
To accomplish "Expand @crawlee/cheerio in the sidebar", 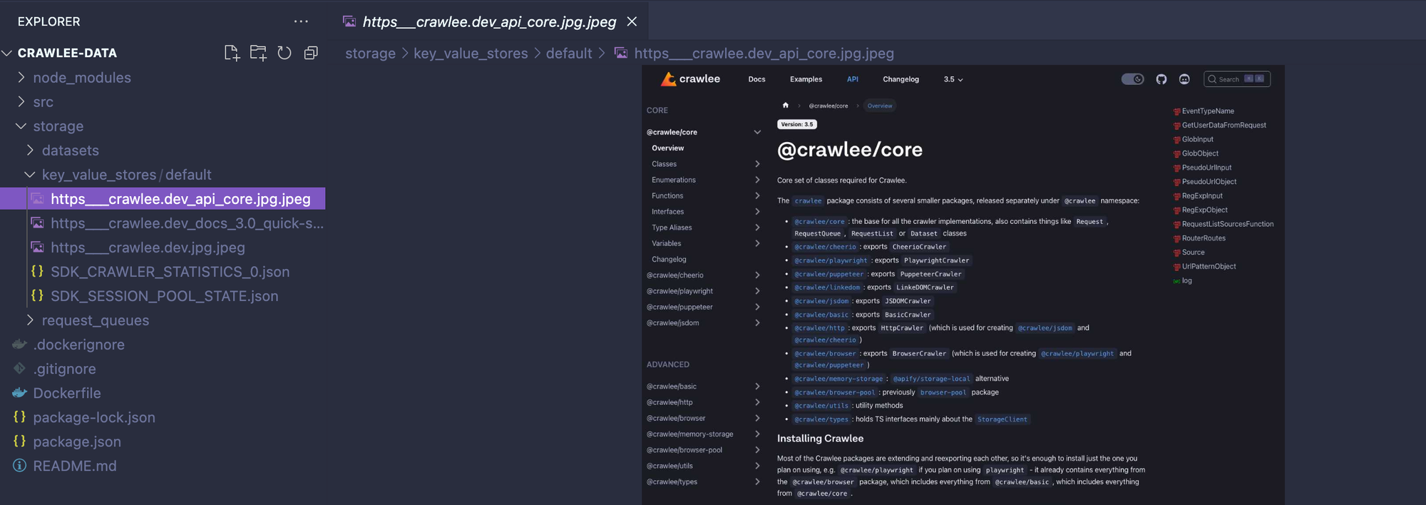I will (x=757, y=275).
